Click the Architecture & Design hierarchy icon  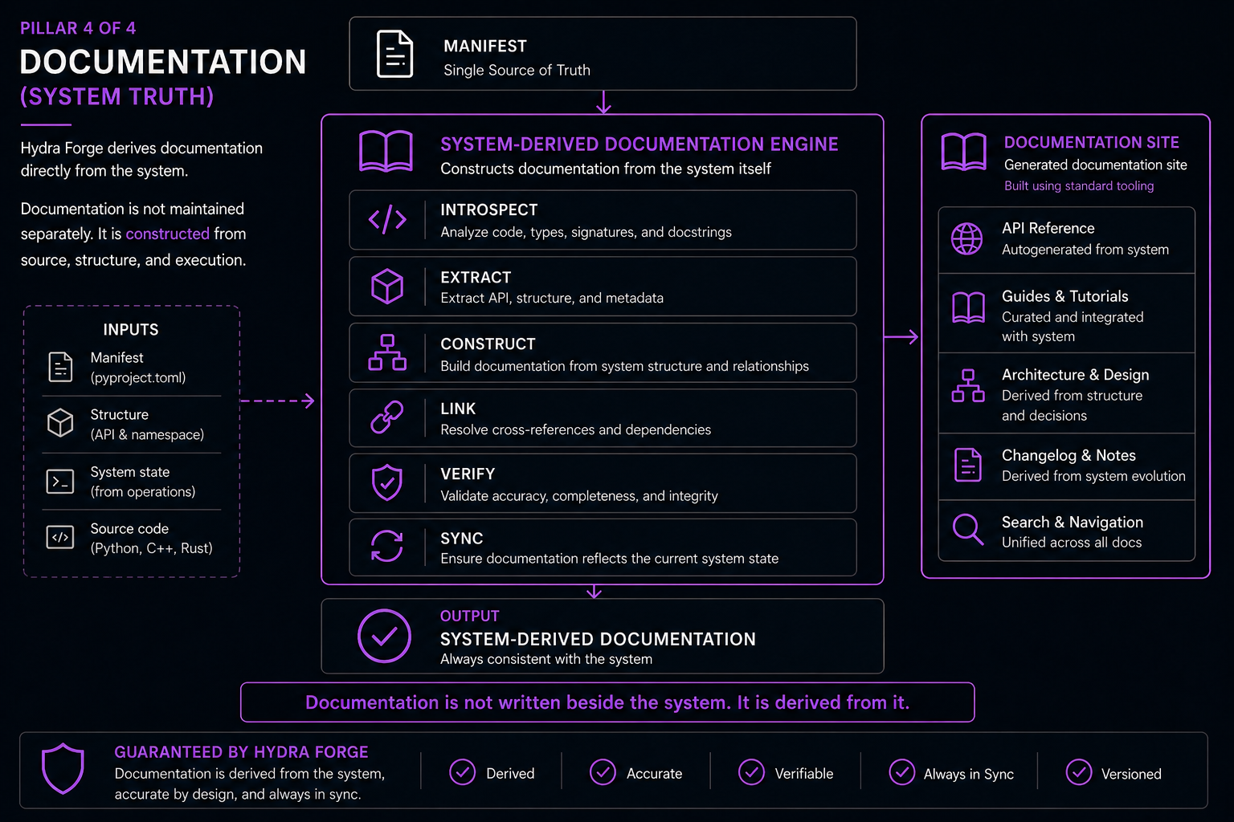tap(968, 386)
